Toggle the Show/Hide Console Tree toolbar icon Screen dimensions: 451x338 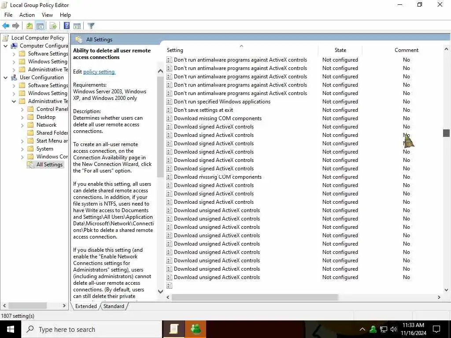pos(40,26)
